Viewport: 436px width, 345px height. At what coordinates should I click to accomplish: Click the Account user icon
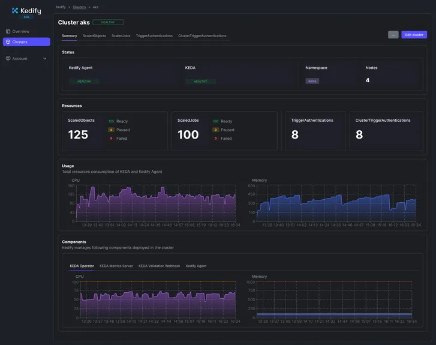click(8, 58)
